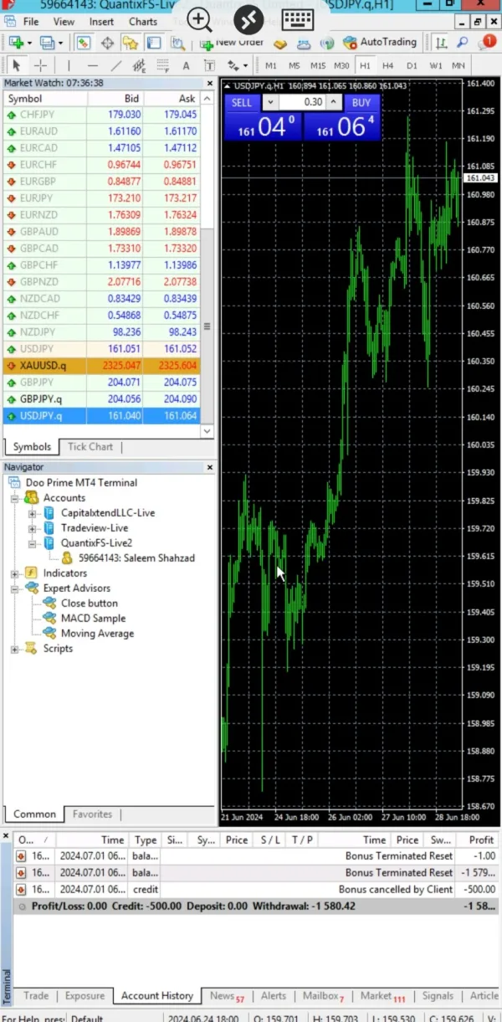Toggle the AutoTrading button
The image size is (502, 1022).
[380, 42]
